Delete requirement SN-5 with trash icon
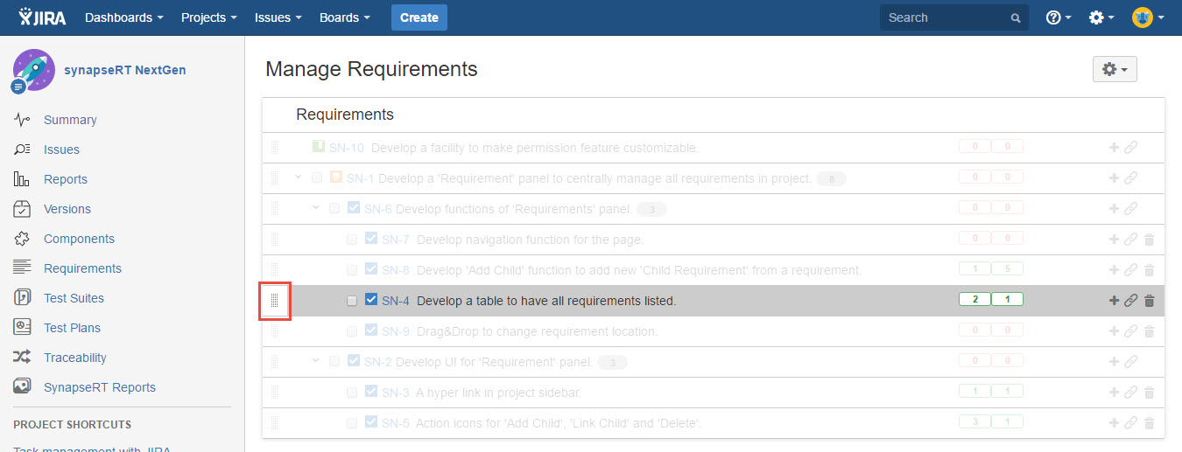The image size is (1182, 452). [1150, 423]
